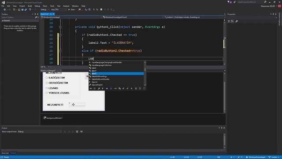This screenshot has width=282, height=159.
Task: Collapse the if block outline at line 22
Action: tap(60, 35)
